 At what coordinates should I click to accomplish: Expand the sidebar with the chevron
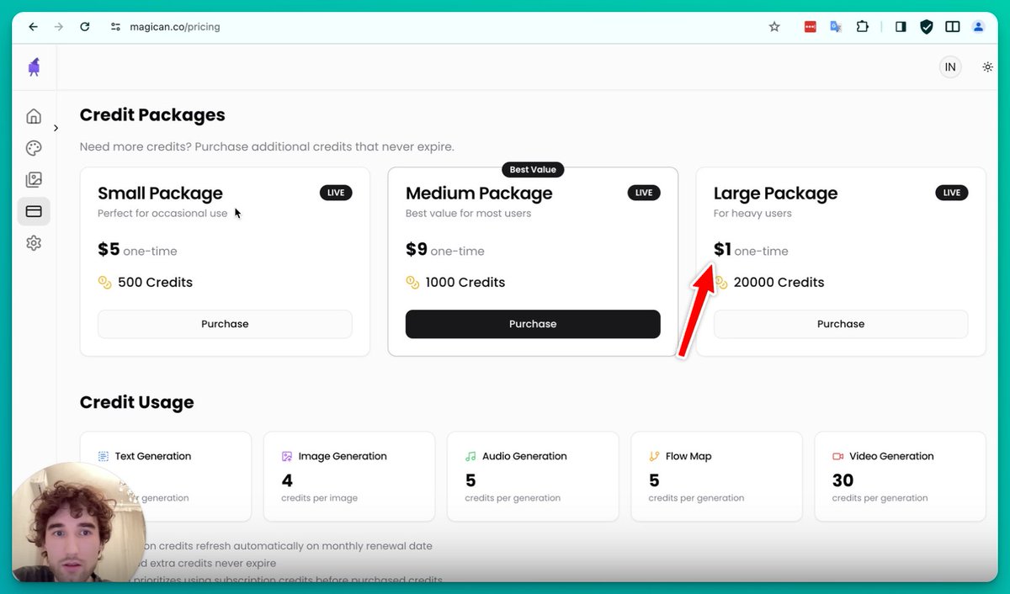(56, 128)
